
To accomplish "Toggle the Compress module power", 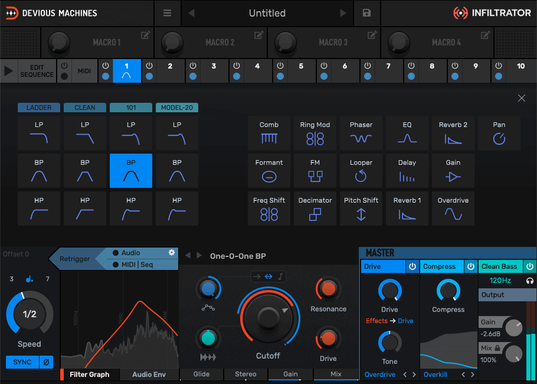I will 471,266.
